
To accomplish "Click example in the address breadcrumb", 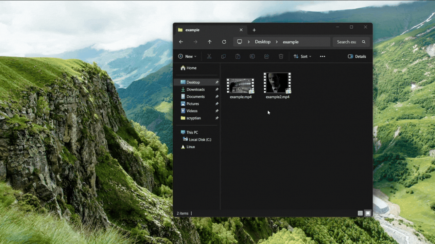I will coord(291,42).
